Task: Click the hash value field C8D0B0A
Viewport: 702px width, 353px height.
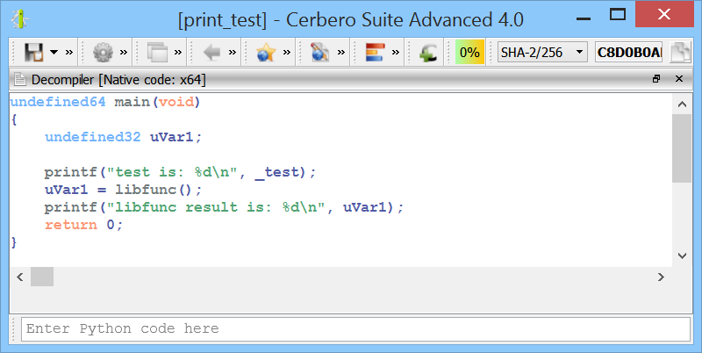Action: click(628, 53)
